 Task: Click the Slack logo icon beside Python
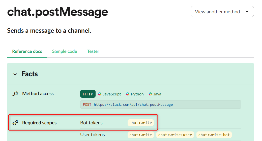point(128,94)
